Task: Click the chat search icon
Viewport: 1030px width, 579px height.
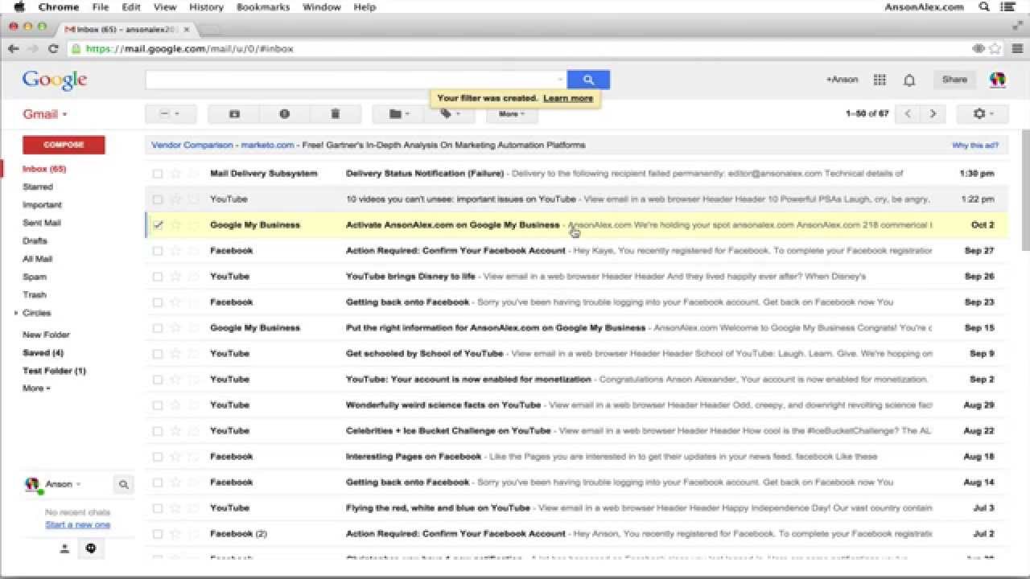Action: pos(124,484)
